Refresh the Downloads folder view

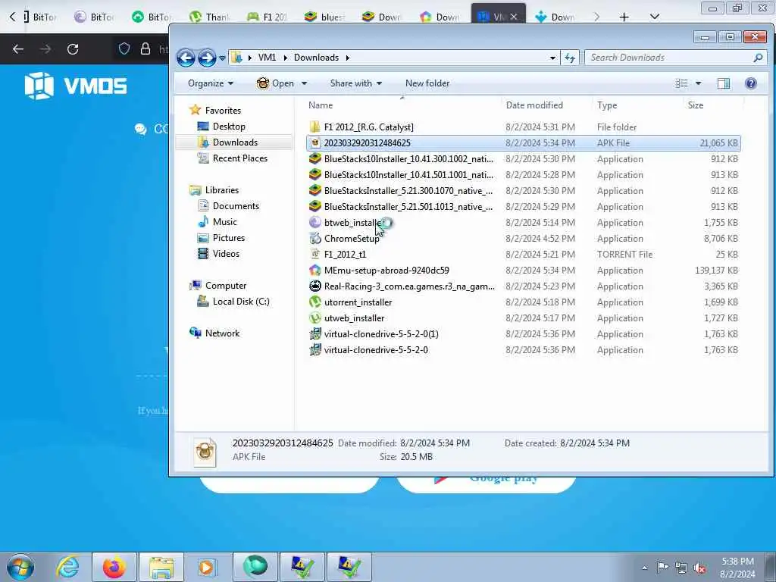pos(570,58)
